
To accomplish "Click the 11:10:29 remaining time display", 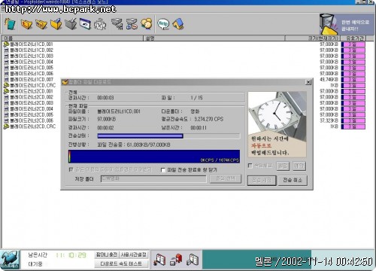I will (71, 255).
